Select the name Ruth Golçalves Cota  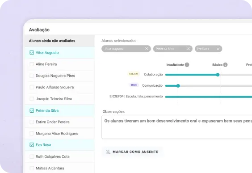coord(53,156)
